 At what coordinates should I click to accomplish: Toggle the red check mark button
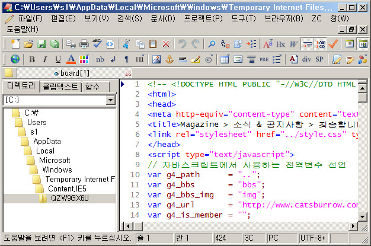pyautogui.click(x=333, y=44)
